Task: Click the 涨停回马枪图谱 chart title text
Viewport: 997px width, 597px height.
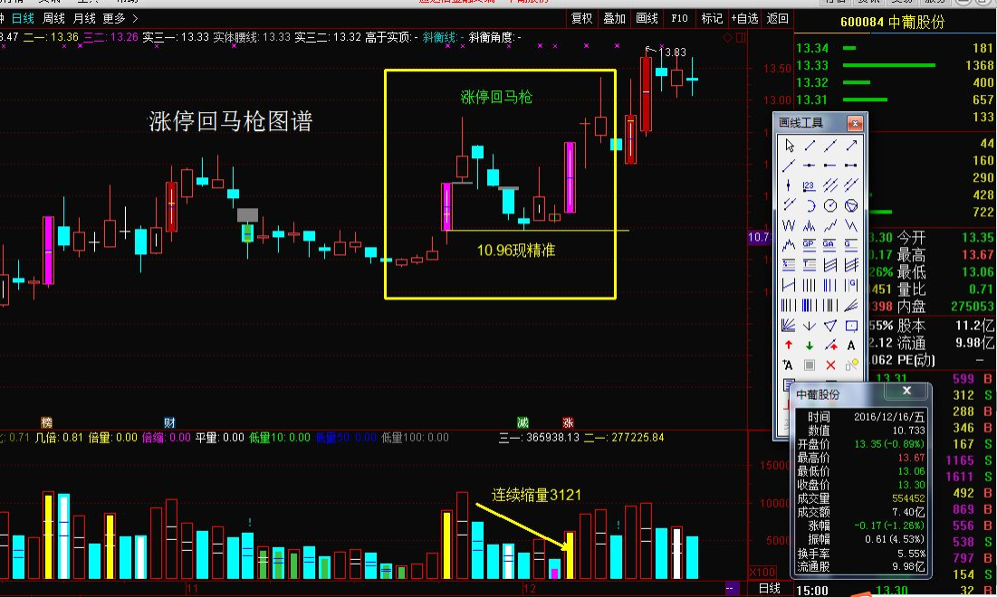Action: [230, 121]
